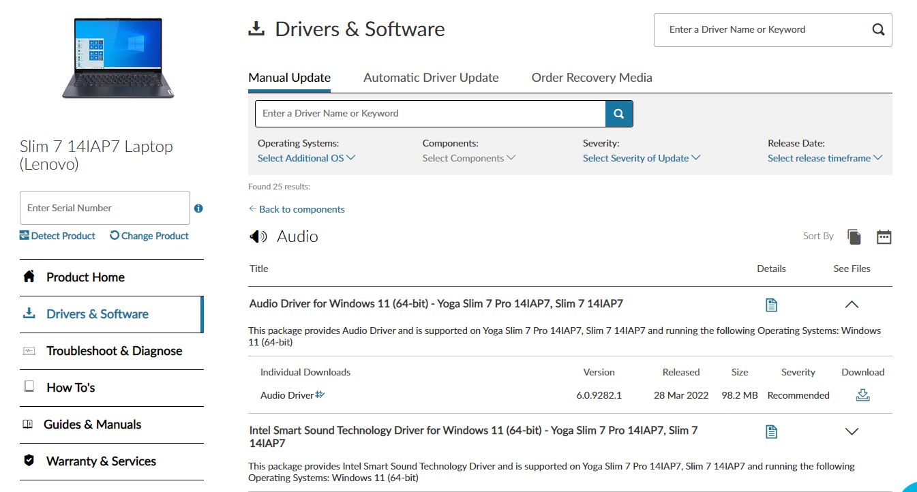Click serial number info icon
This screenshot has height=492, width=917.
[x=198, y=209]
